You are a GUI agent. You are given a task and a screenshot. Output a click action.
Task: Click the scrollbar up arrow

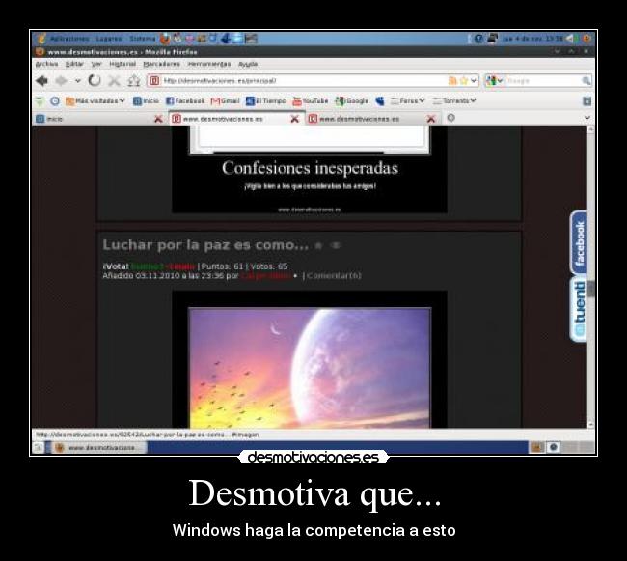(591, 130)
